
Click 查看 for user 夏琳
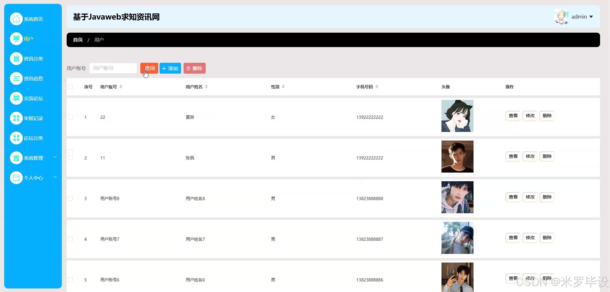(513, 116)
